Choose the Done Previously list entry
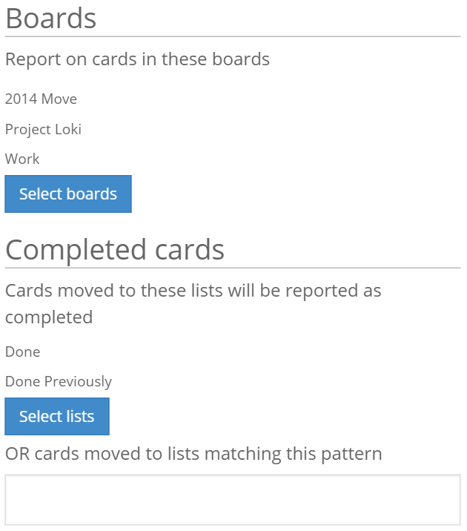 (x=58, y=381)
